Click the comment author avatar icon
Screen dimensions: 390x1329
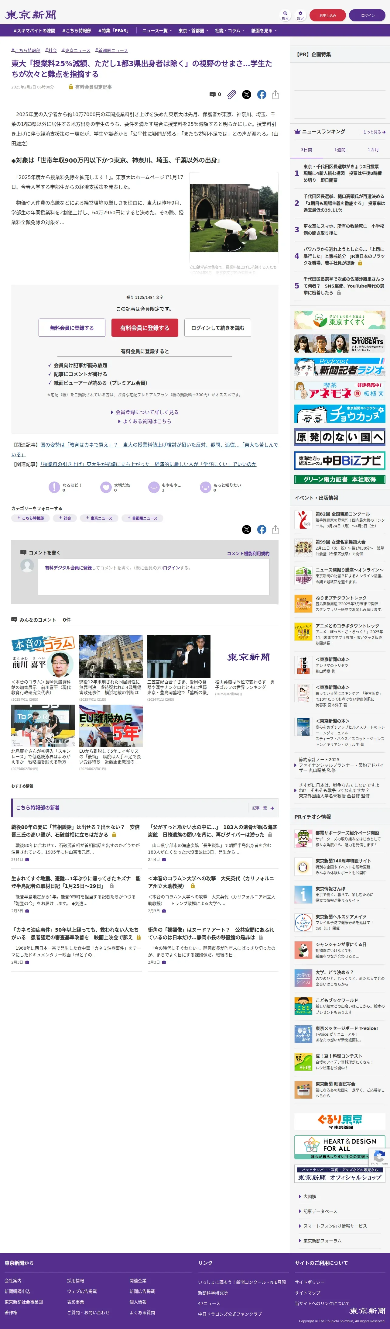[x=27, y=566]
